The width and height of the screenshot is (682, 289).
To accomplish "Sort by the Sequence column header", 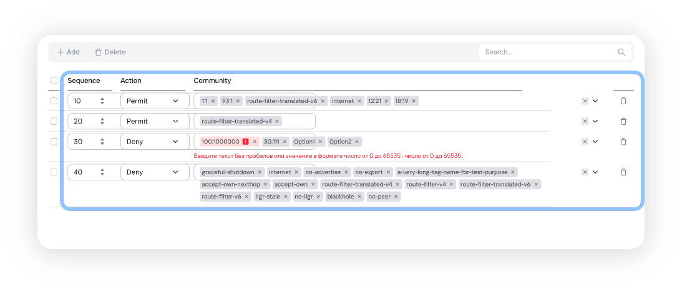I will point(84,81).
